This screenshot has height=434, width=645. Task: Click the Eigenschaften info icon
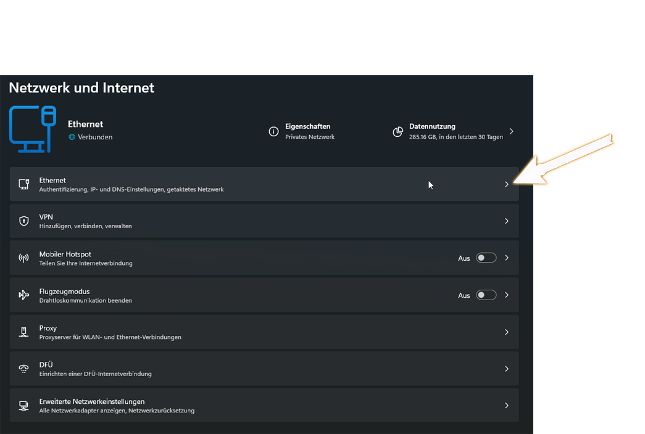click(x=273, y=131)
